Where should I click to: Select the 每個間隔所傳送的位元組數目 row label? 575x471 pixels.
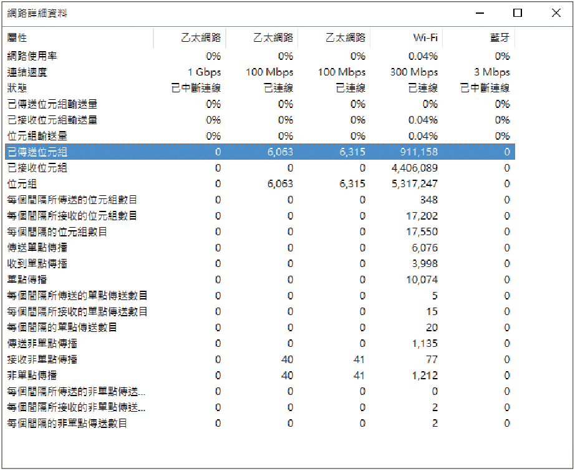[x=72, y=200]
